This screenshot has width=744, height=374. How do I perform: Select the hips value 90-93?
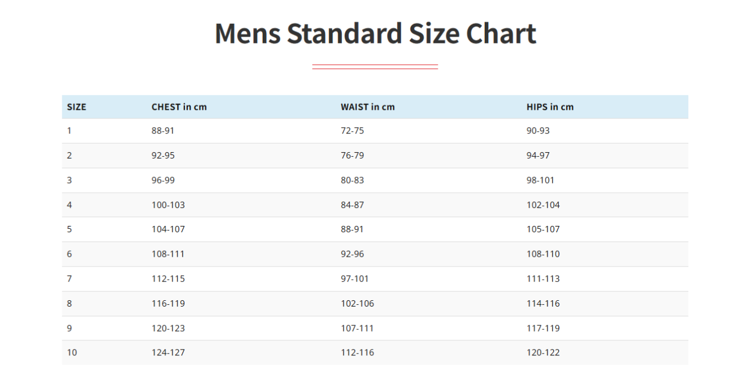click(x=538, y=131)
